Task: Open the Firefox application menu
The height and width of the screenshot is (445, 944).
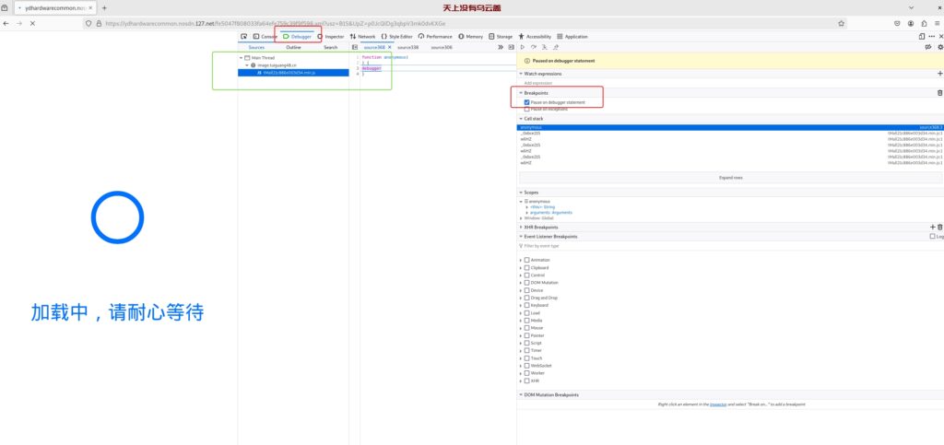Action: tap(937, 23)
